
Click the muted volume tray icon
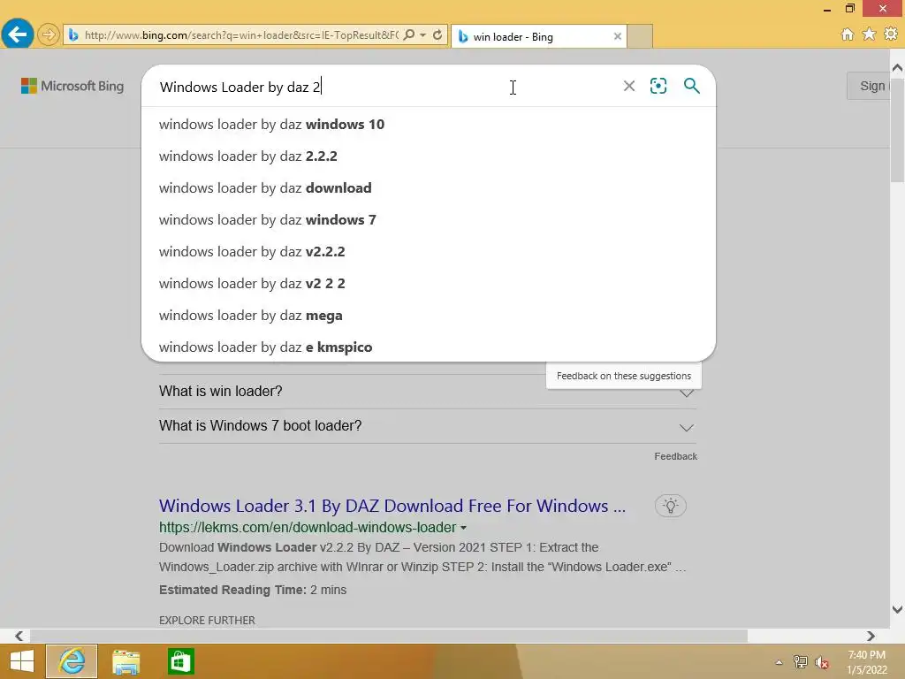[x=822, y=662]
